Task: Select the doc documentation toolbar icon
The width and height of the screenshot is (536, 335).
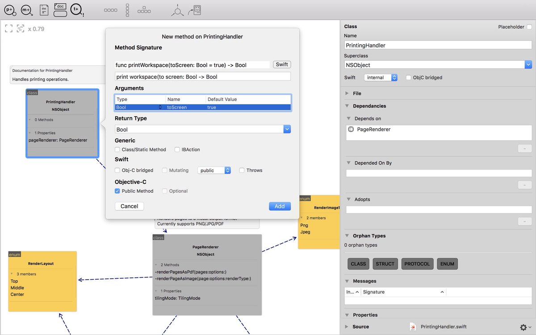Action: tap(43, 10)
